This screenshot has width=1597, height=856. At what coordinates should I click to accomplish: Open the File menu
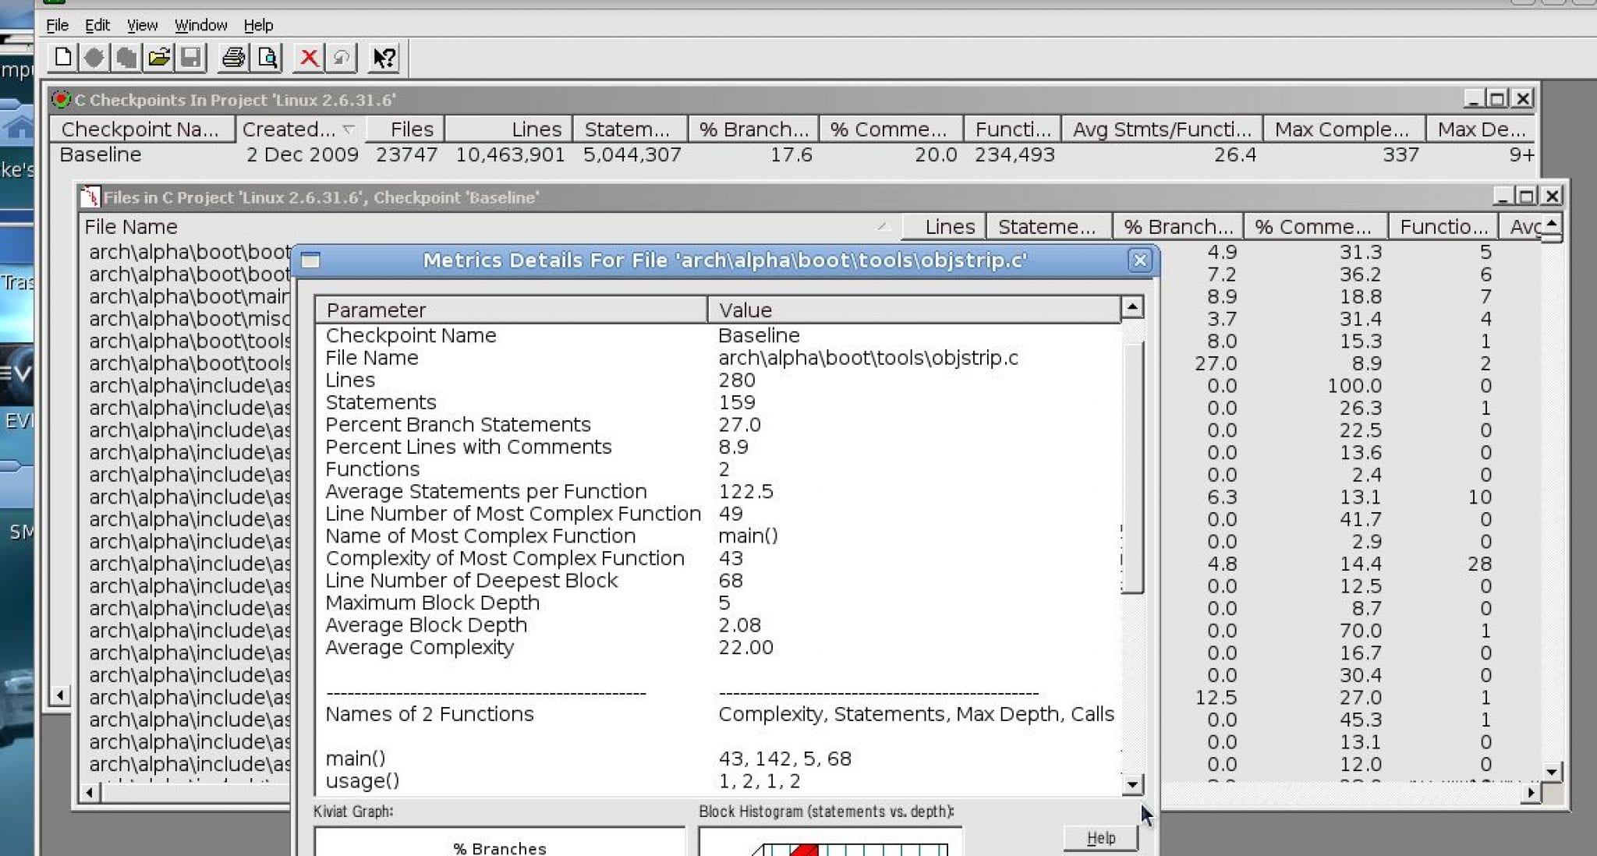57,25
